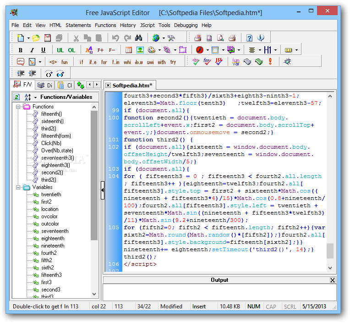Toggle Bold formatting button

[x=20, y=50]
